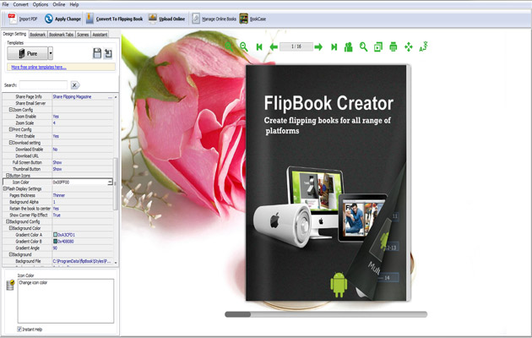Click the Gradient Color B swatch
The height and width of the screenshot is (338, 532).
click(55, 242)
